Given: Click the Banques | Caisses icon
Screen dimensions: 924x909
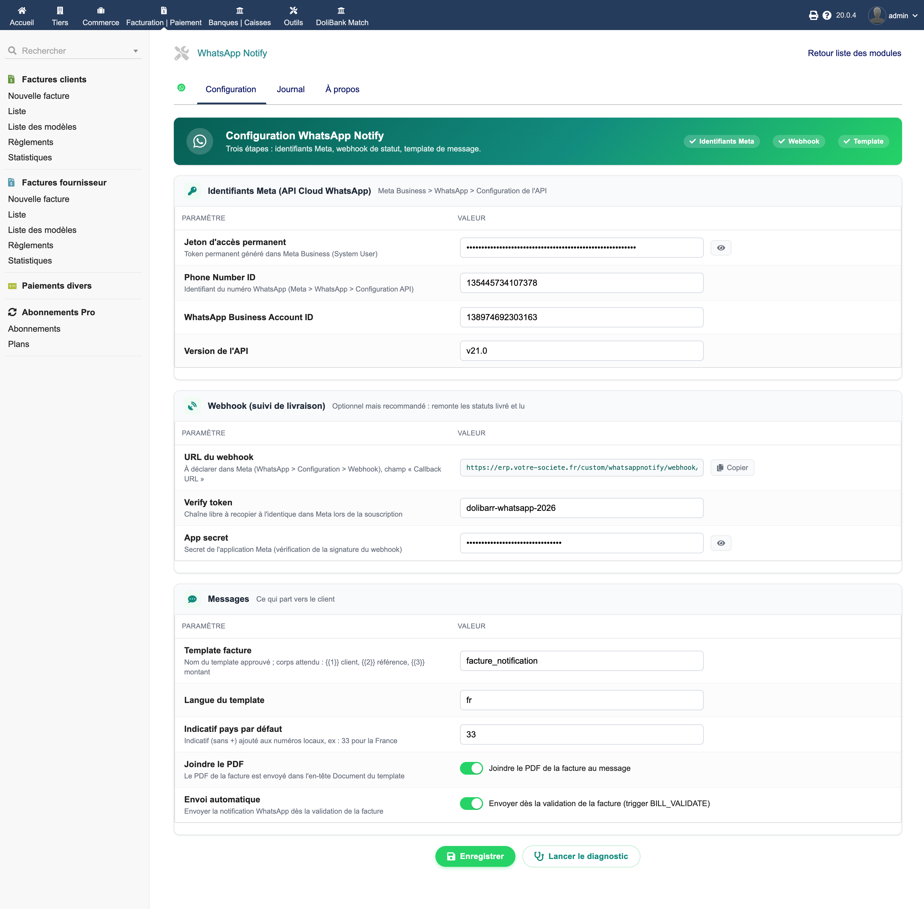Looking at the screenshot, I should pos(239,10).
